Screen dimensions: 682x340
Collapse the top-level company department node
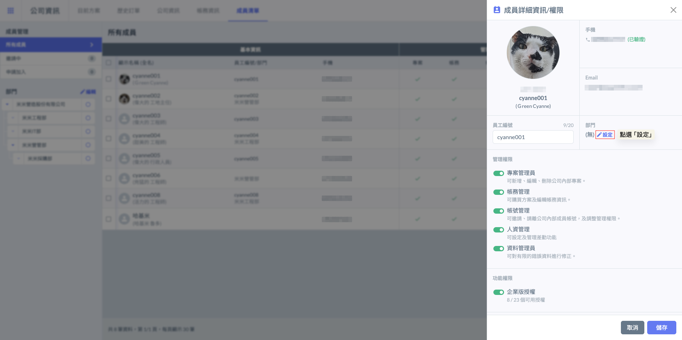tap(7, 104)
